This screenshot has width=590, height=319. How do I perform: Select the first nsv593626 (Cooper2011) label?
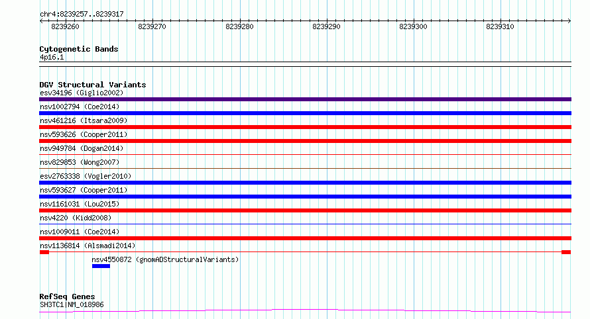click(x=84, y=134)
